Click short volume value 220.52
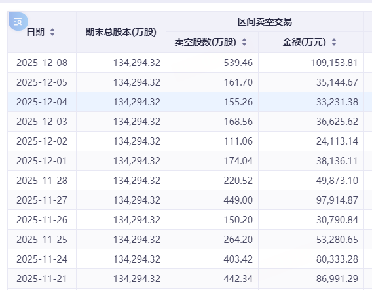 [238, 181]
